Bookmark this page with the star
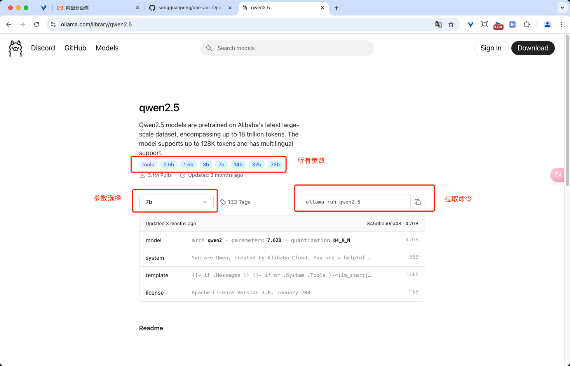 tap(451, 24)
